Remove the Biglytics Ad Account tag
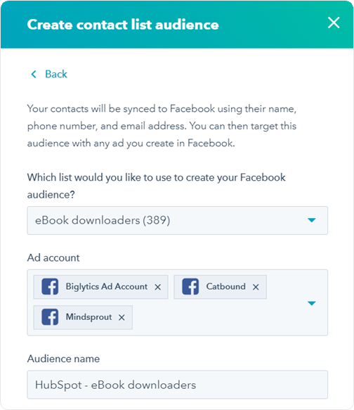The width and height of the screenshot is (354, 410). point(157,287)
